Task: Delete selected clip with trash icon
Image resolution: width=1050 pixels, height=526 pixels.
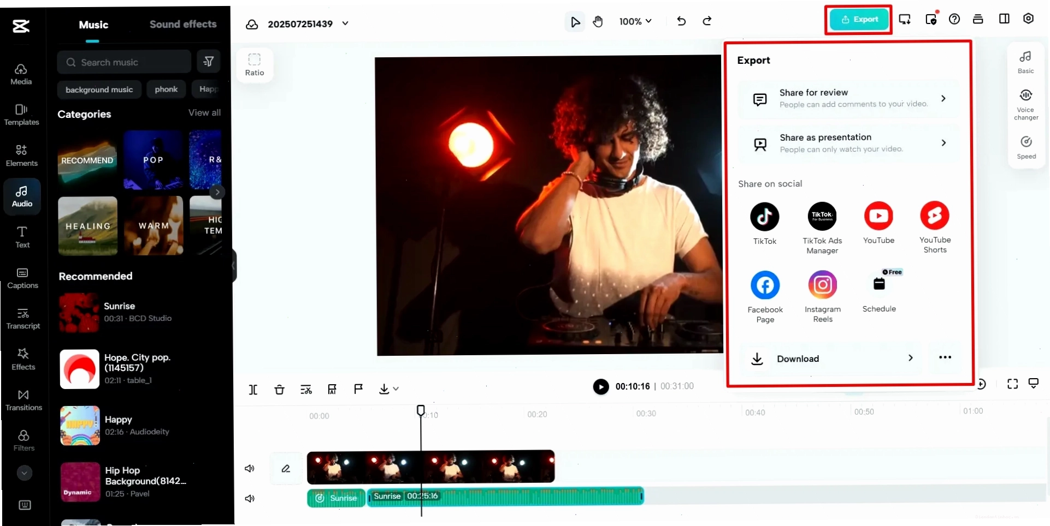Action: coord(279,390)
